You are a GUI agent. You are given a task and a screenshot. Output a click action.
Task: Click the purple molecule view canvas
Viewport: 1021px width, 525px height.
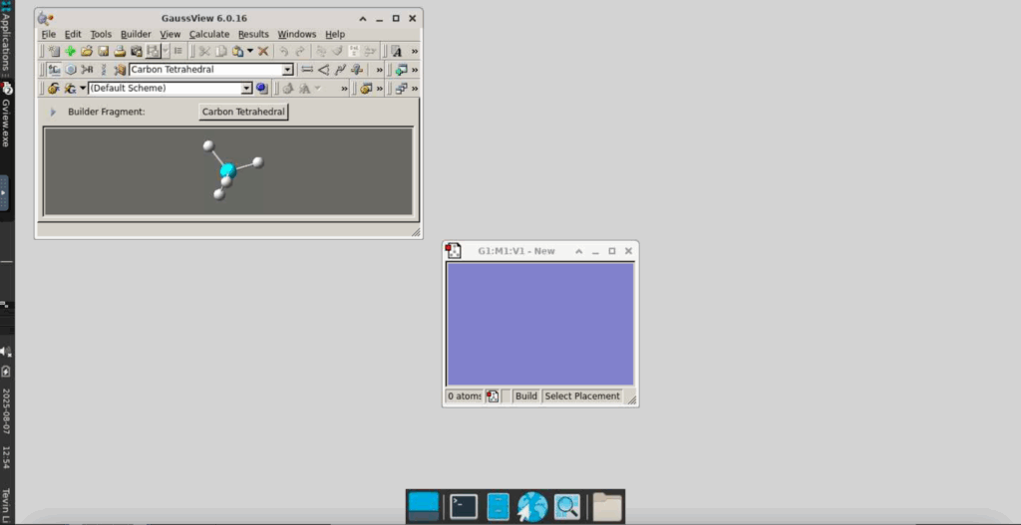tap(539, 324)
